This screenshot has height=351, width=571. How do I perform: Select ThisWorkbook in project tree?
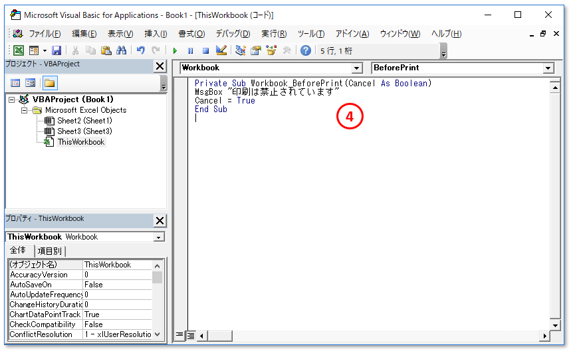coord(81,142)
